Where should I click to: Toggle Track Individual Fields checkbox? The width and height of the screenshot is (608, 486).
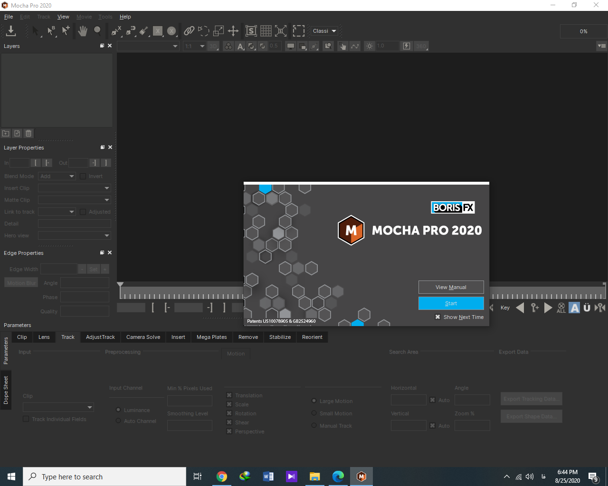click(26, 419)
